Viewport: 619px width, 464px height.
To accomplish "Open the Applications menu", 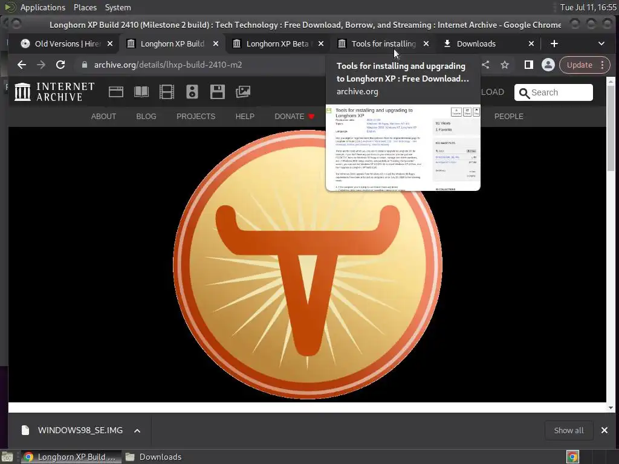I will tap(43, 7).
